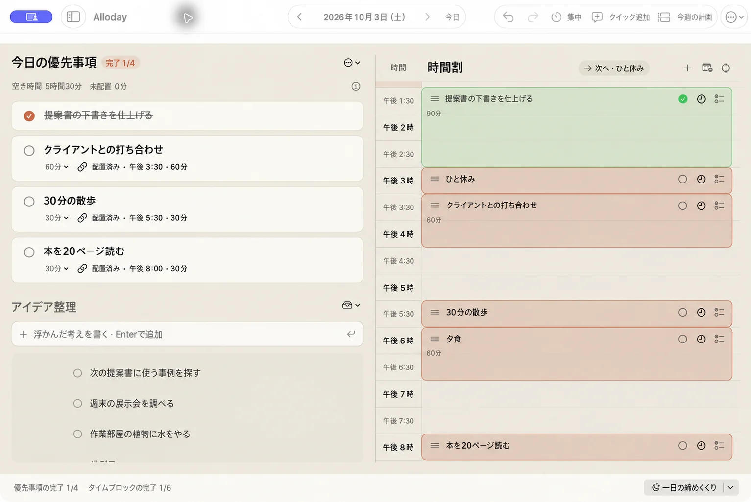Mark 夕食 block complete
The width and height of the screenshot is (751, 502).
click(683, 339)
